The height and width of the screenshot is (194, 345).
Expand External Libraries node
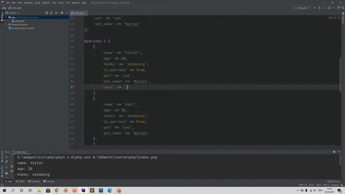point(6,24)
